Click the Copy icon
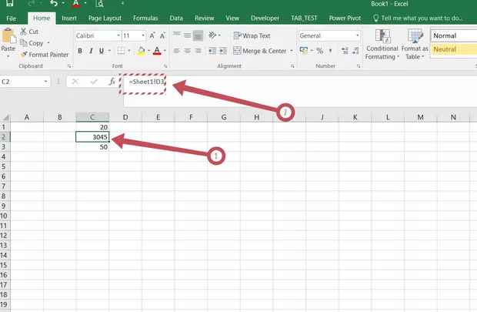 pos(23,43)
